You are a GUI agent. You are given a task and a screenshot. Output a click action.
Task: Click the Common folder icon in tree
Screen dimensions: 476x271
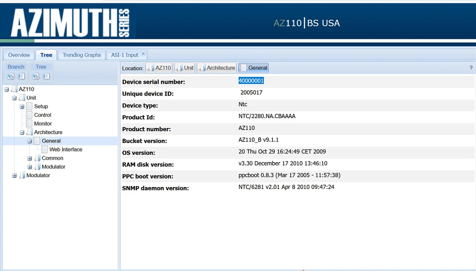click(37, 158)
